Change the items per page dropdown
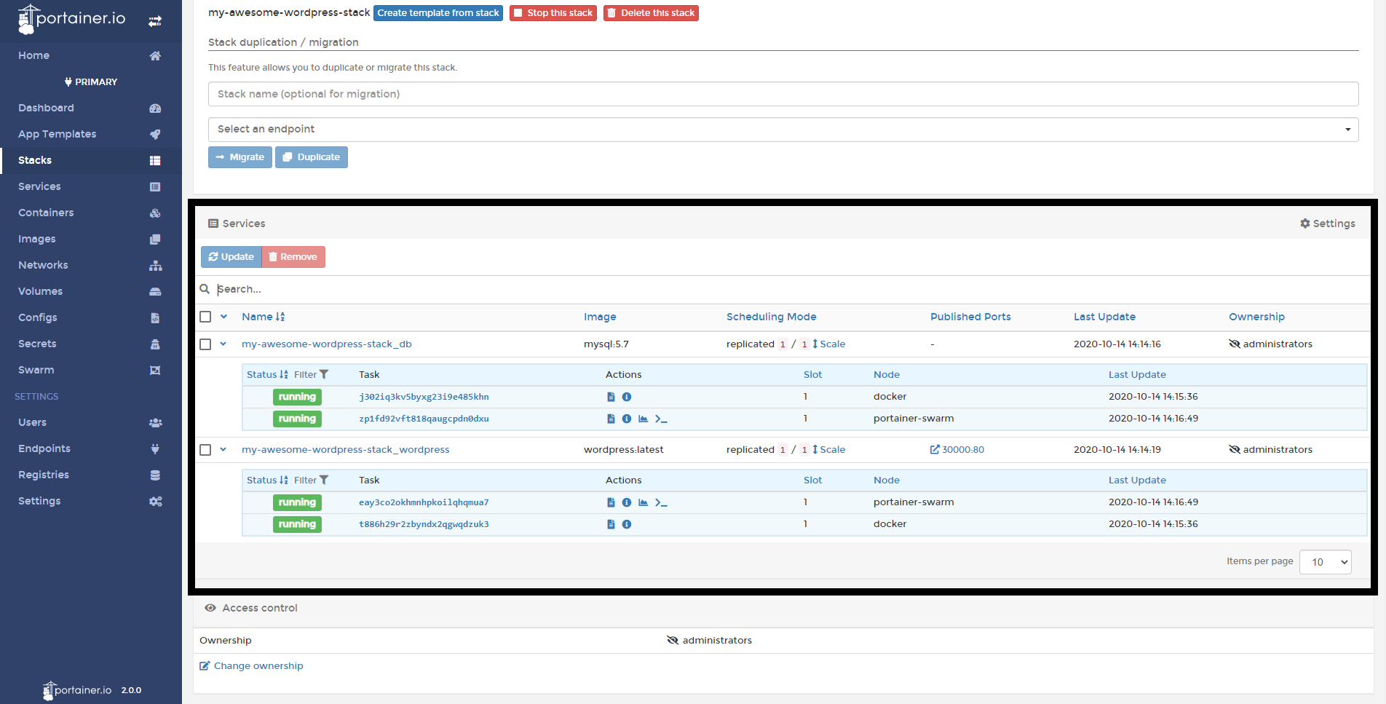The image size is (1386, 704). 1325,561
